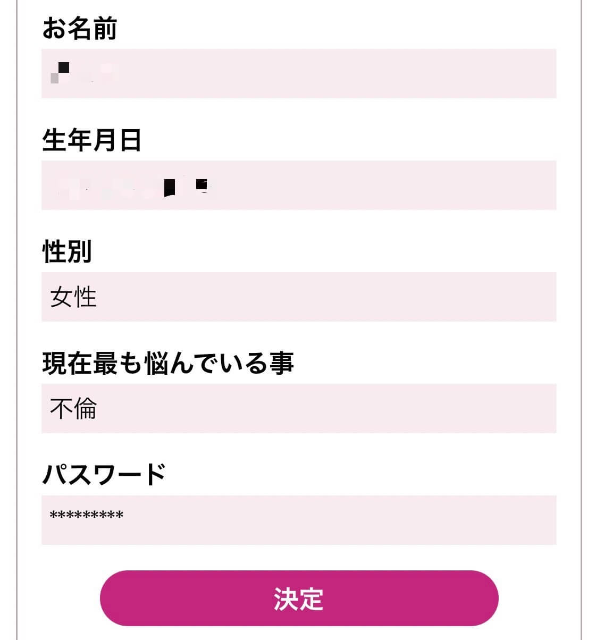Click the 性別 field label
The height and width of the screenshot is (640, 596).
pyautogui.click(x=67, y=251)
